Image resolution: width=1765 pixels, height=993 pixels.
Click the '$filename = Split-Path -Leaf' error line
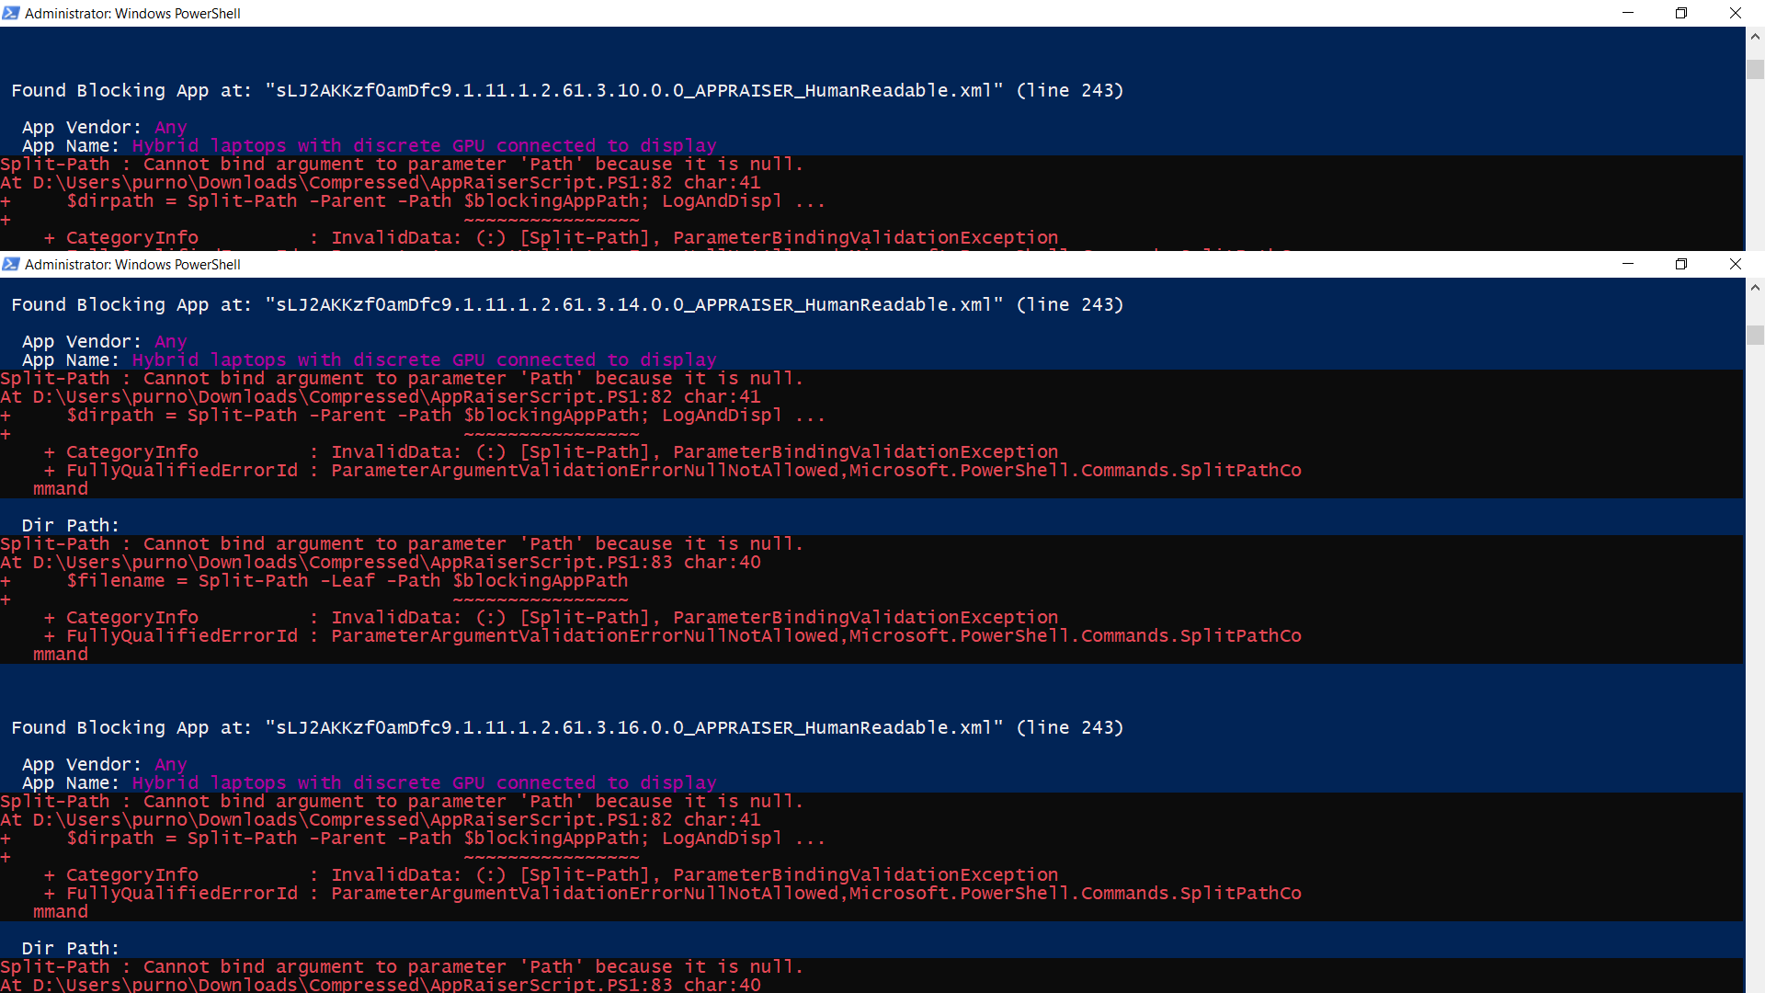point(347,580)
